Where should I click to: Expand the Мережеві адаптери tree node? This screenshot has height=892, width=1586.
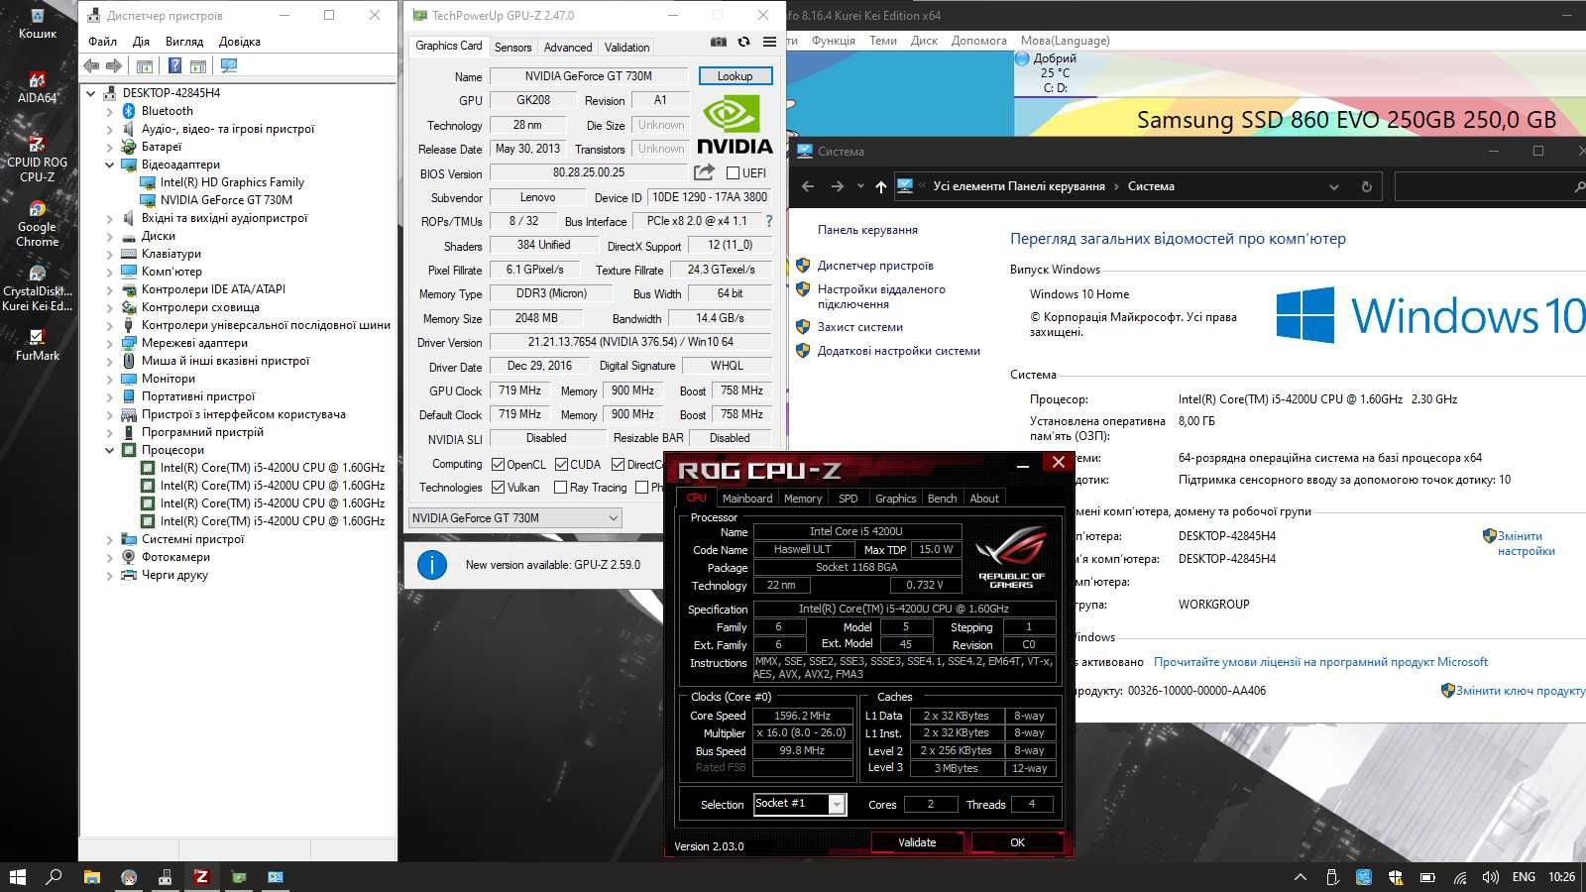click(x=109, y=343)
